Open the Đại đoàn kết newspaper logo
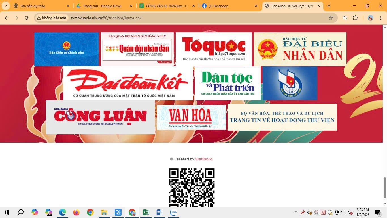387x218 pixels. (x=128, y=83)
